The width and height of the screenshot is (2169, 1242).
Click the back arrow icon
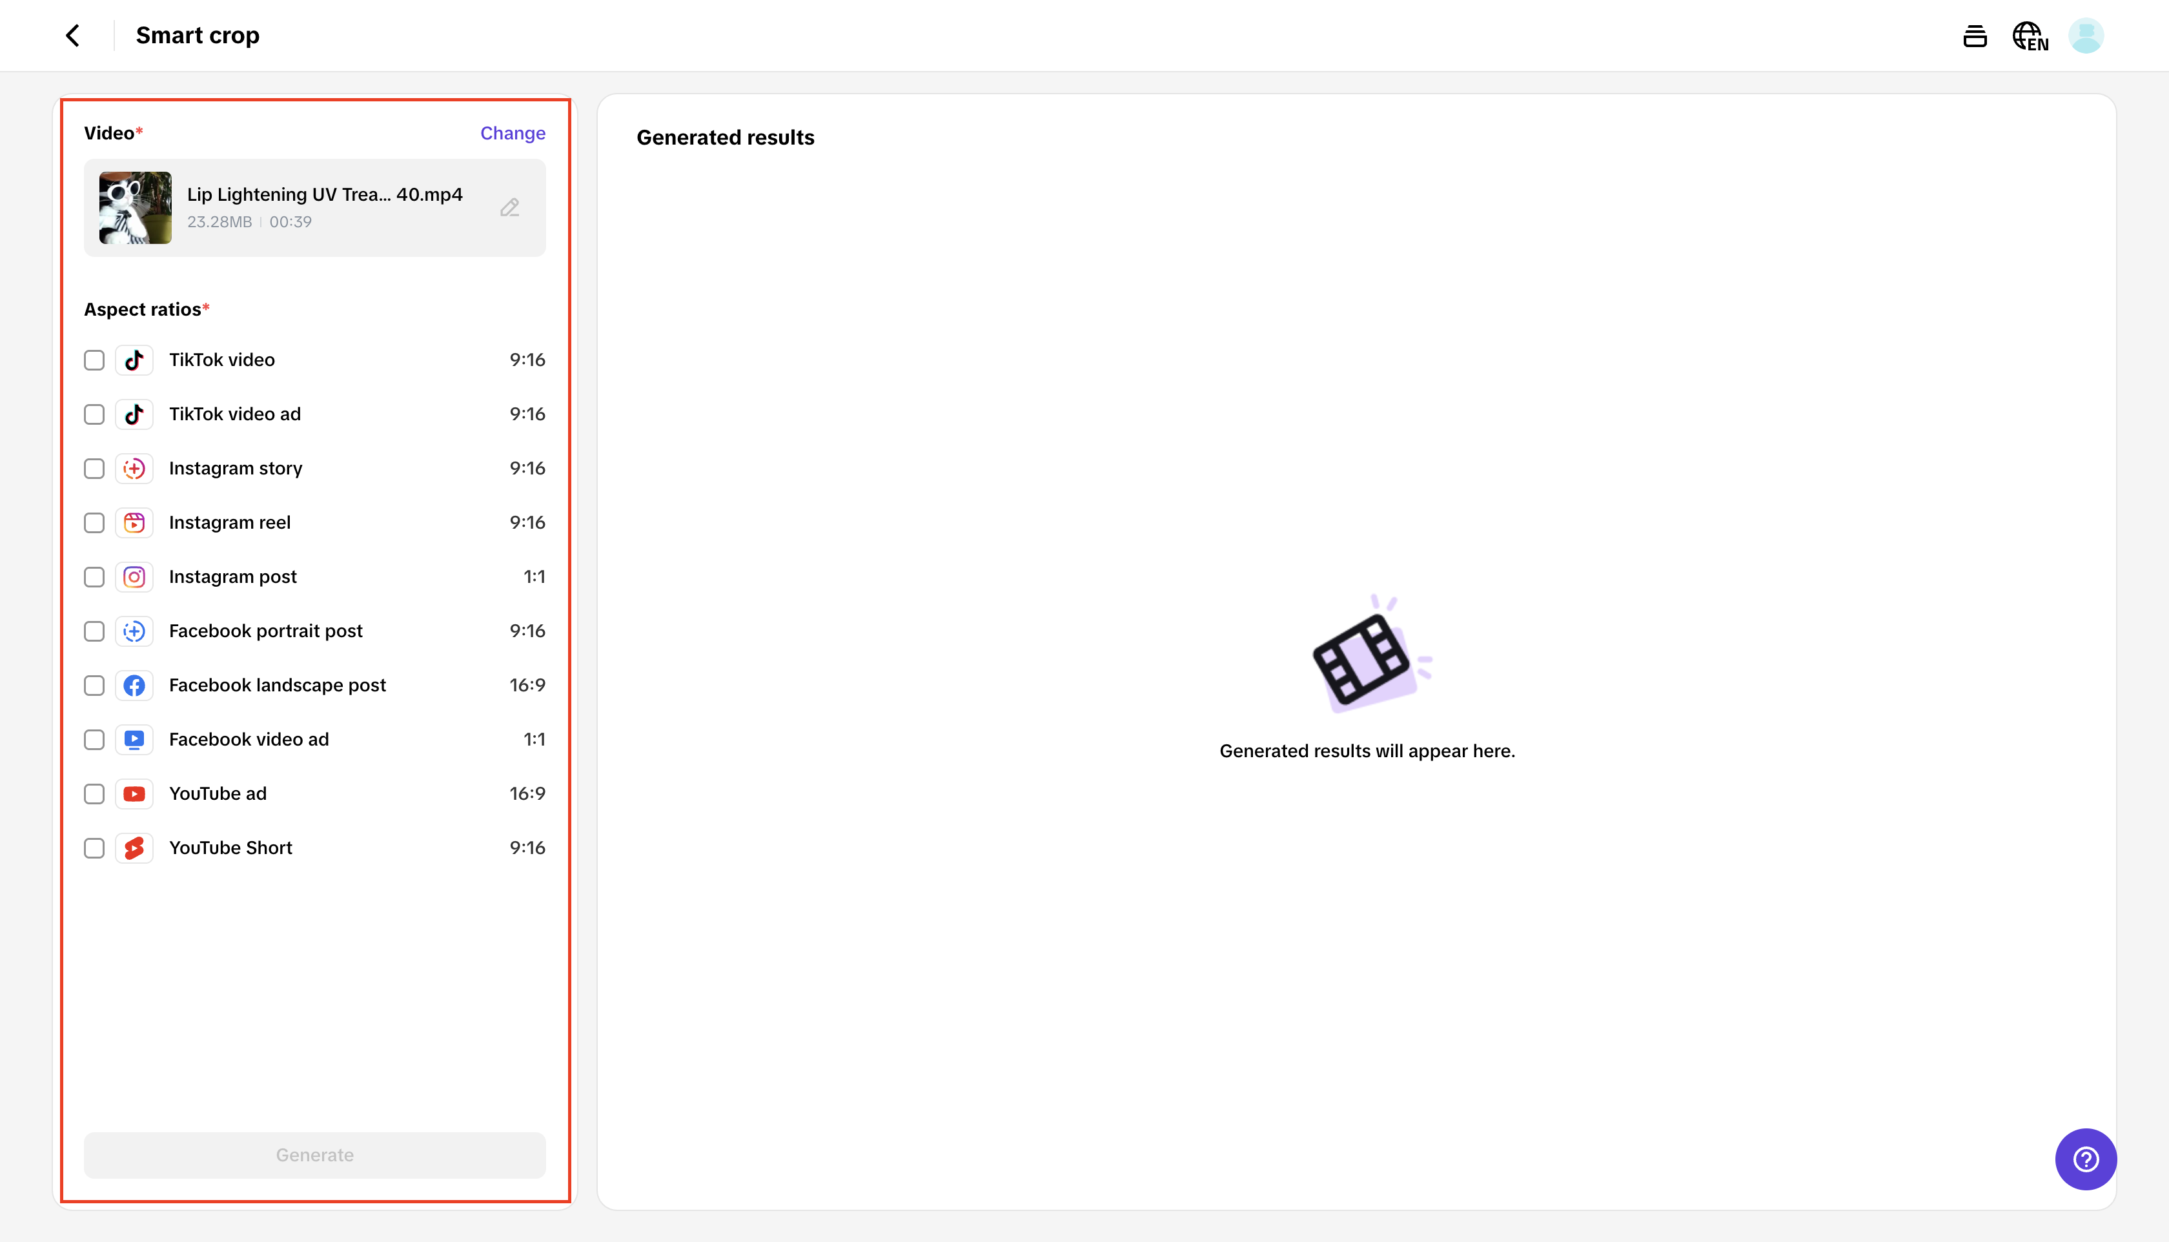(72, 36)
